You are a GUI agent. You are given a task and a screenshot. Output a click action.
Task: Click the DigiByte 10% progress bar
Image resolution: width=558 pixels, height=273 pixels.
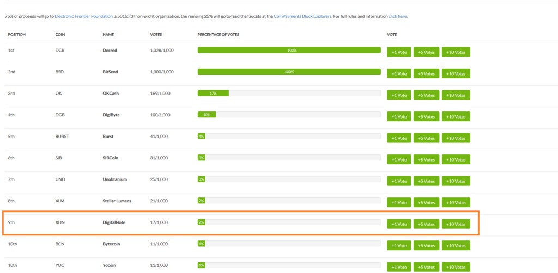(289, 115)
